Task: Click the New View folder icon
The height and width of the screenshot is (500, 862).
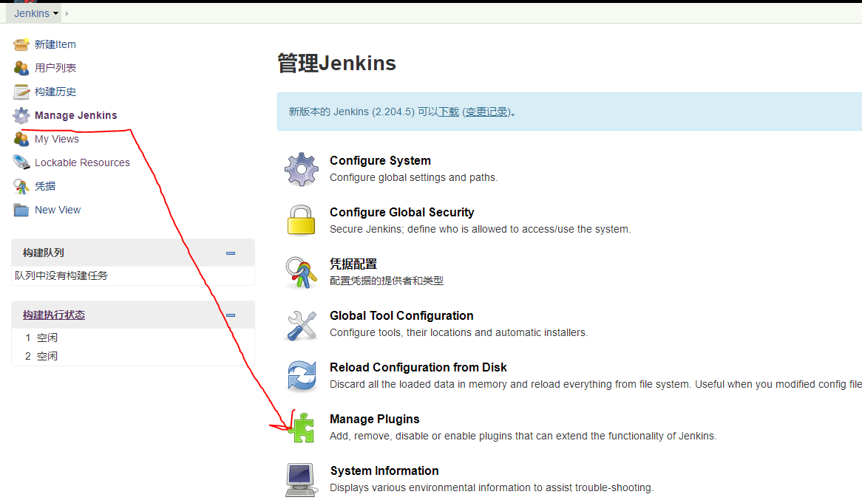Action: 21,210
